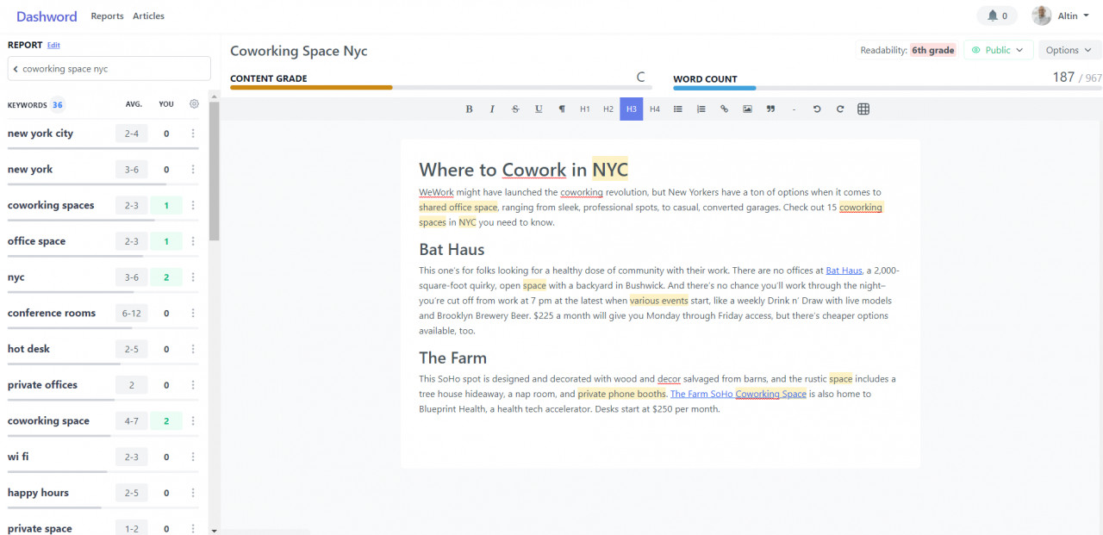Open options menu for 'nyc' keyword
Viewport: 1103px width, 535px height.
pos(193,277)
